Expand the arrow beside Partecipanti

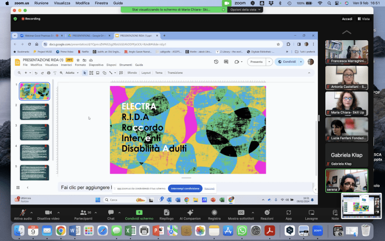(x=96, y=212)
